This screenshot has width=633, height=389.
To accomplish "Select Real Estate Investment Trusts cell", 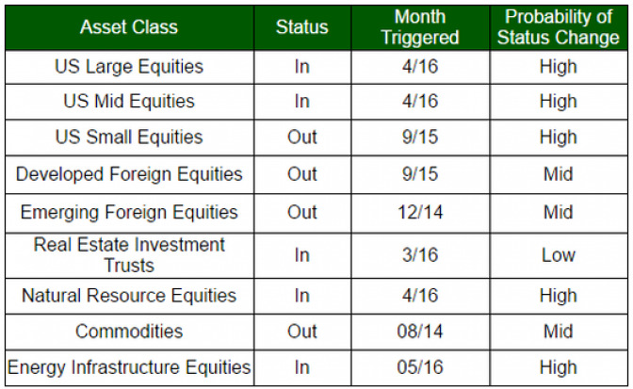I will pyautogui.click(x=129, y=255).
